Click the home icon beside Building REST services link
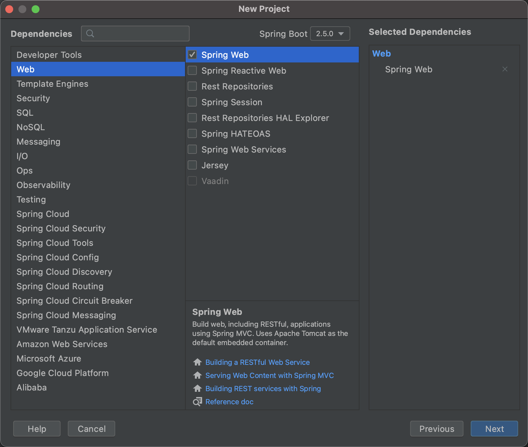Image resolution: width=528 pixels, height=447 pixels. pos(197,388)
